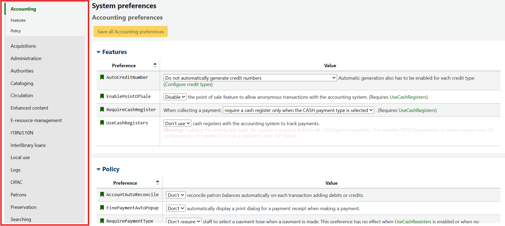This screenshot has height=226, width=505.
Task: Click the bookmark icon beside UseCashRegisters
Action: (102, 123)
